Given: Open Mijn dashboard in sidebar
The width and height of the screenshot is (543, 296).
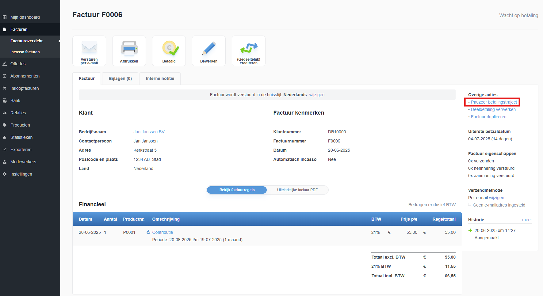Looking at the screenshot, I should click(x=25, y=17).
